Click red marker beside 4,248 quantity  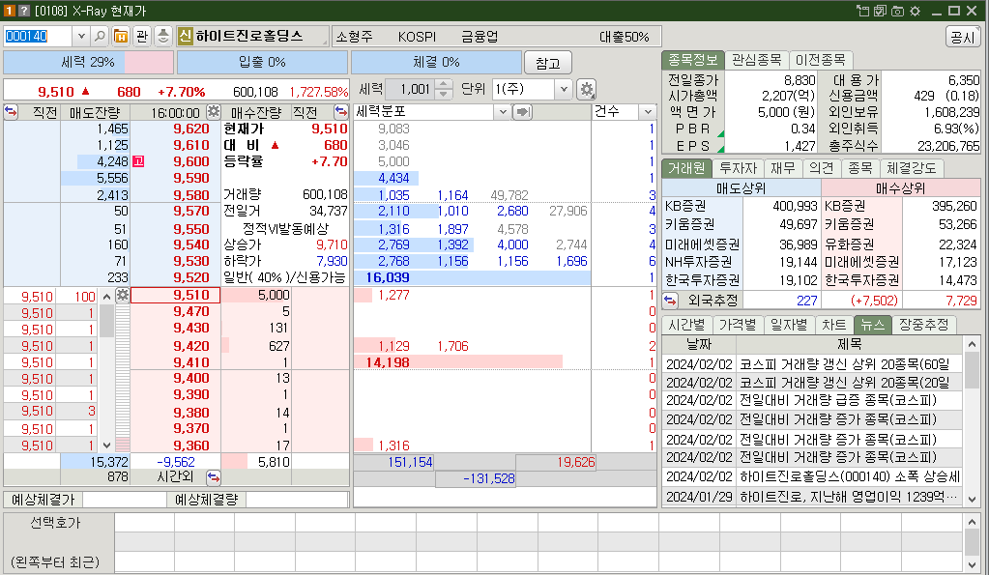click(138, 161)
